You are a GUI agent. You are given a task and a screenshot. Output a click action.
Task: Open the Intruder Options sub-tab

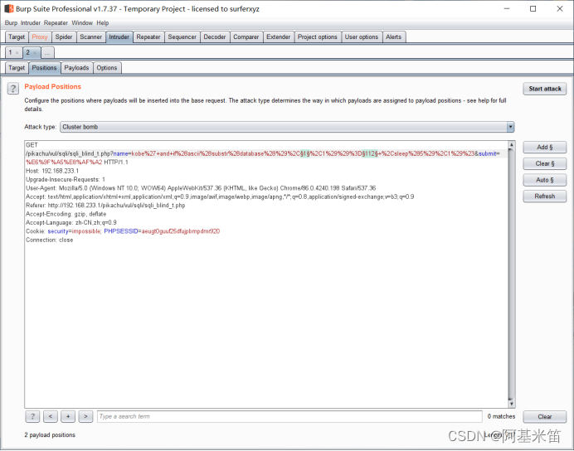[106, 68]
